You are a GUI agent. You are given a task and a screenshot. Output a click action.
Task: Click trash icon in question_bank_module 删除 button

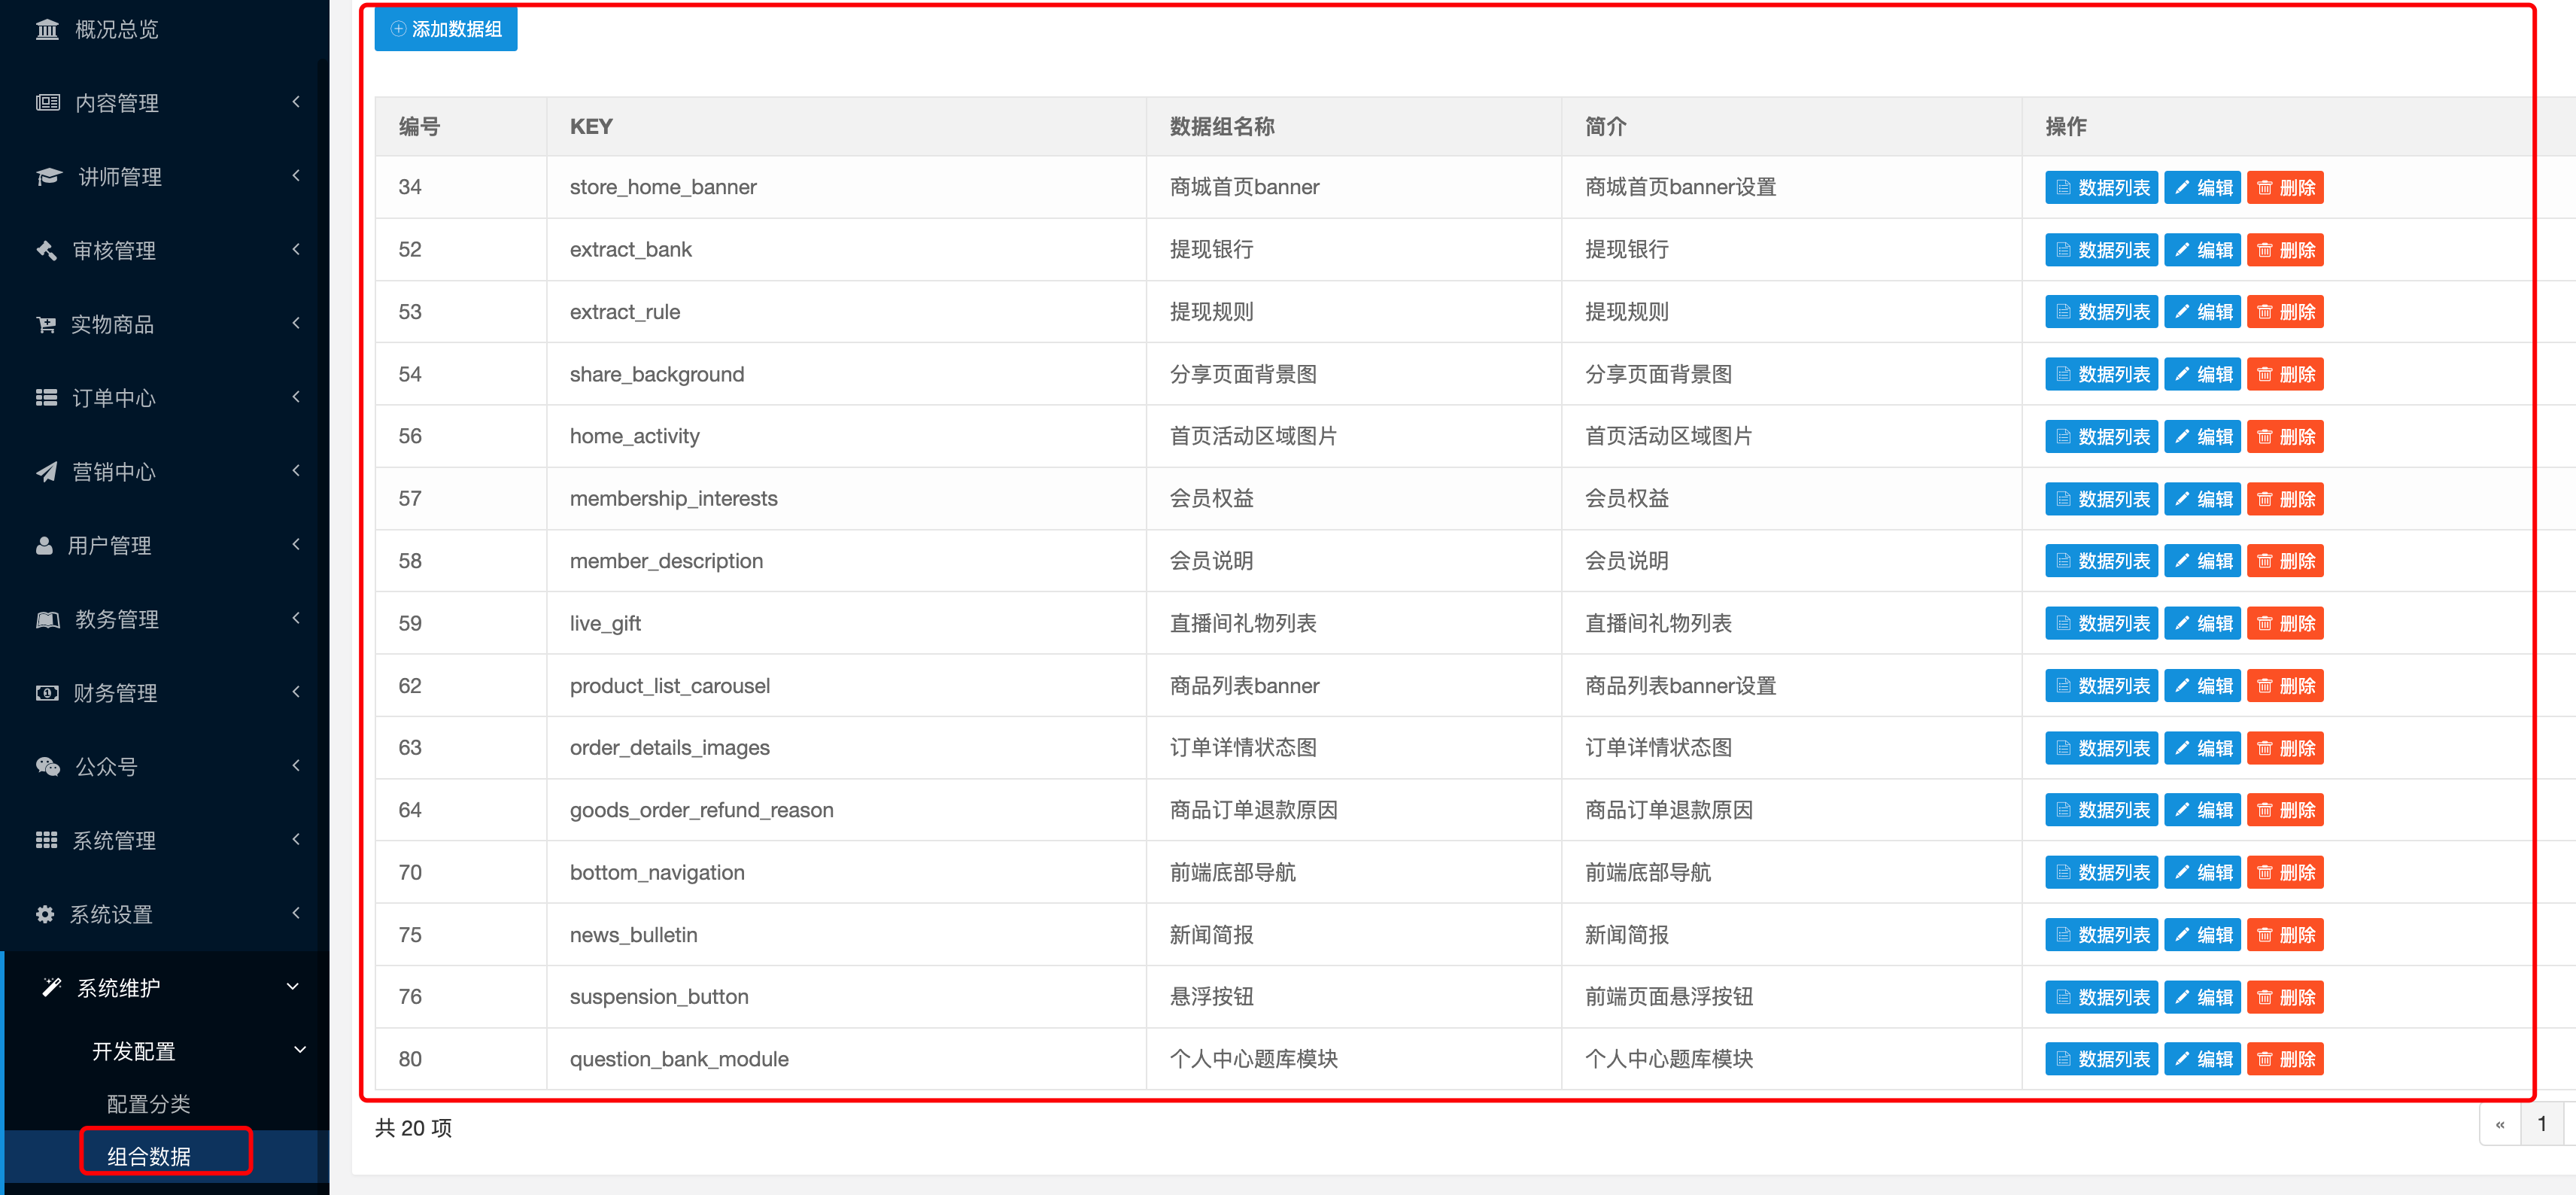click(x=2265, y=1059)
